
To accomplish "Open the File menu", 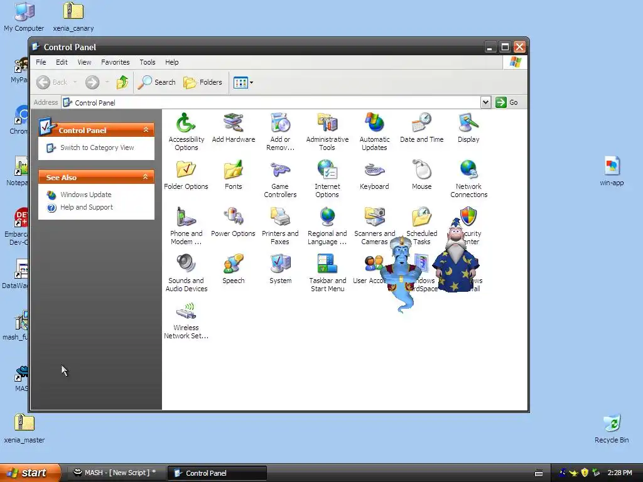I will click(41, 62).
